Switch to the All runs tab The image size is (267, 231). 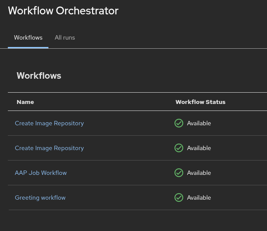[x=65, y=37]
